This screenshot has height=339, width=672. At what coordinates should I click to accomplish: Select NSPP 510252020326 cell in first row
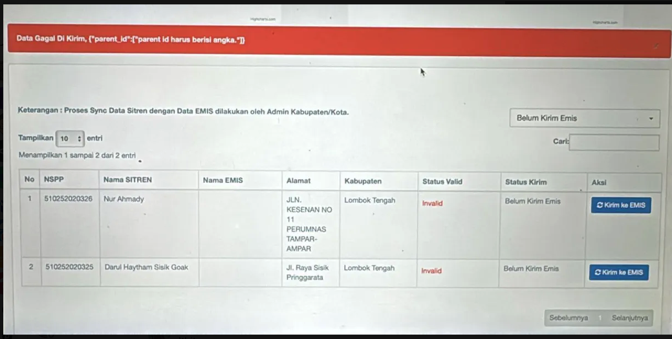[69, 199]
